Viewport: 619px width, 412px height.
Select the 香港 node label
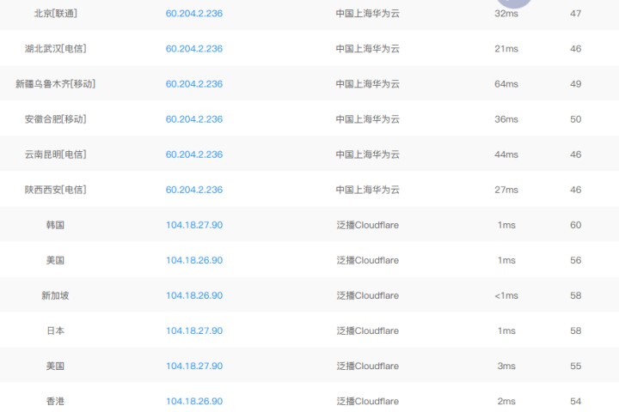tap(55, 401)
